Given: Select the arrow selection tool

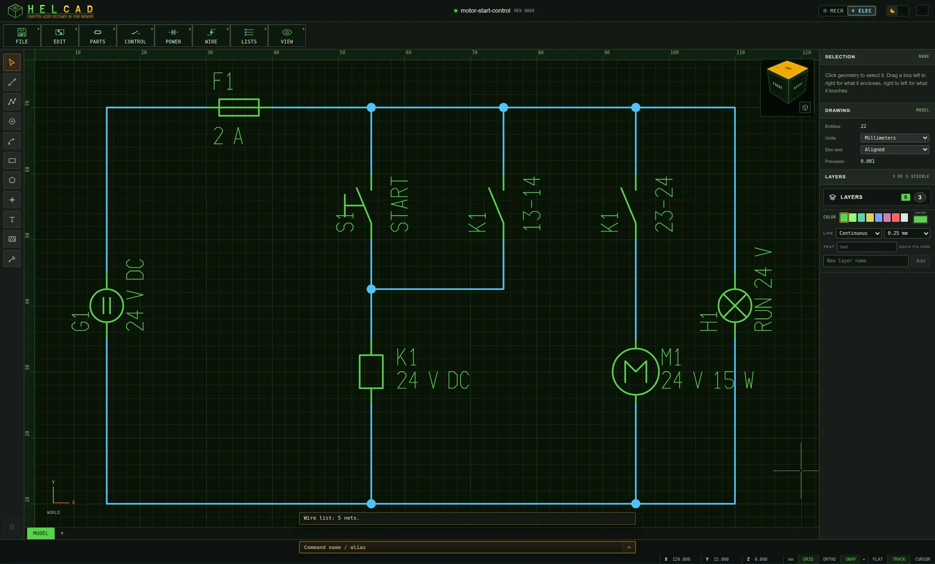Looking at the screenshot, I should [x=12, y=63].
